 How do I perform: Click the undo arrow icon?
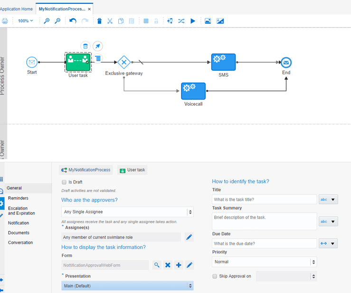(73, 21)
